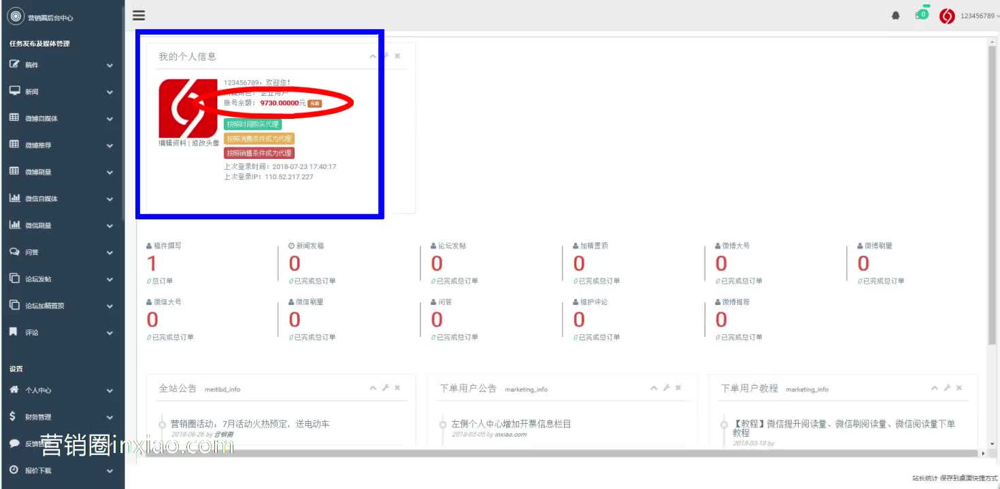
Task: Click the last login time 2018-07-23 17:40:17
Action: (x=303, y=166)
